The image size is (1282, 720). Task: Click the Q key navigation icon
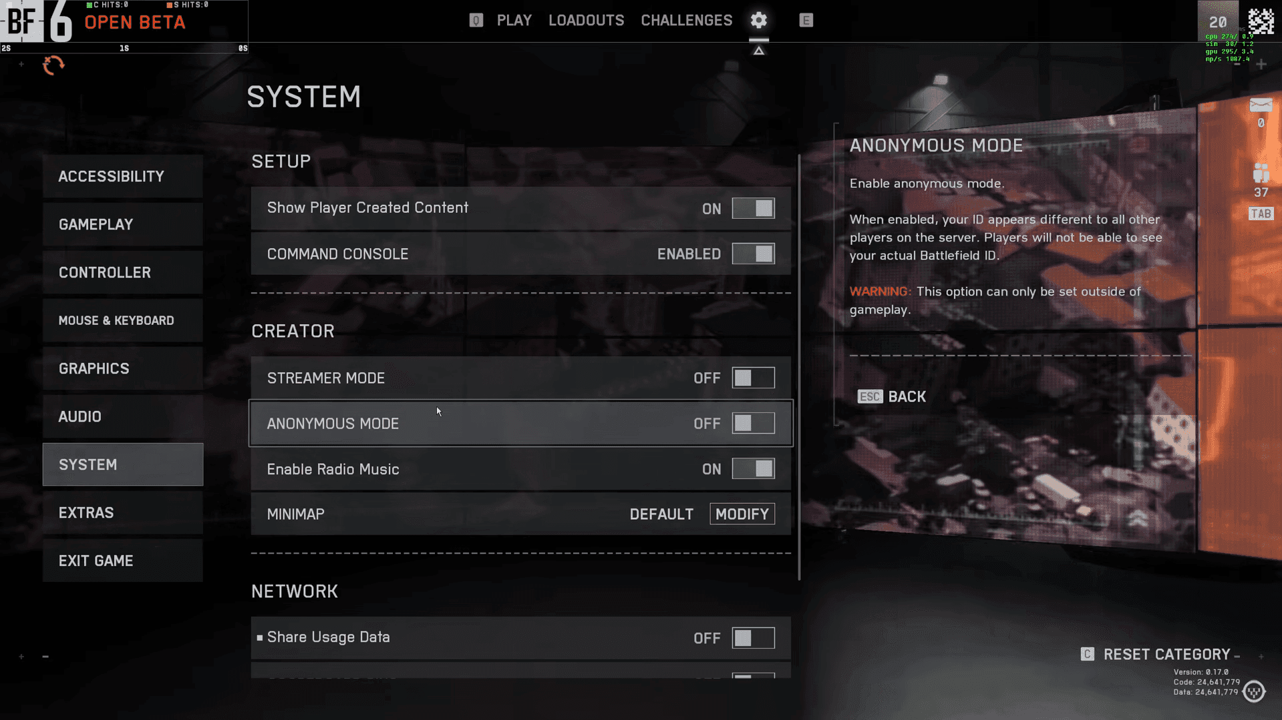tap(476, 20)
